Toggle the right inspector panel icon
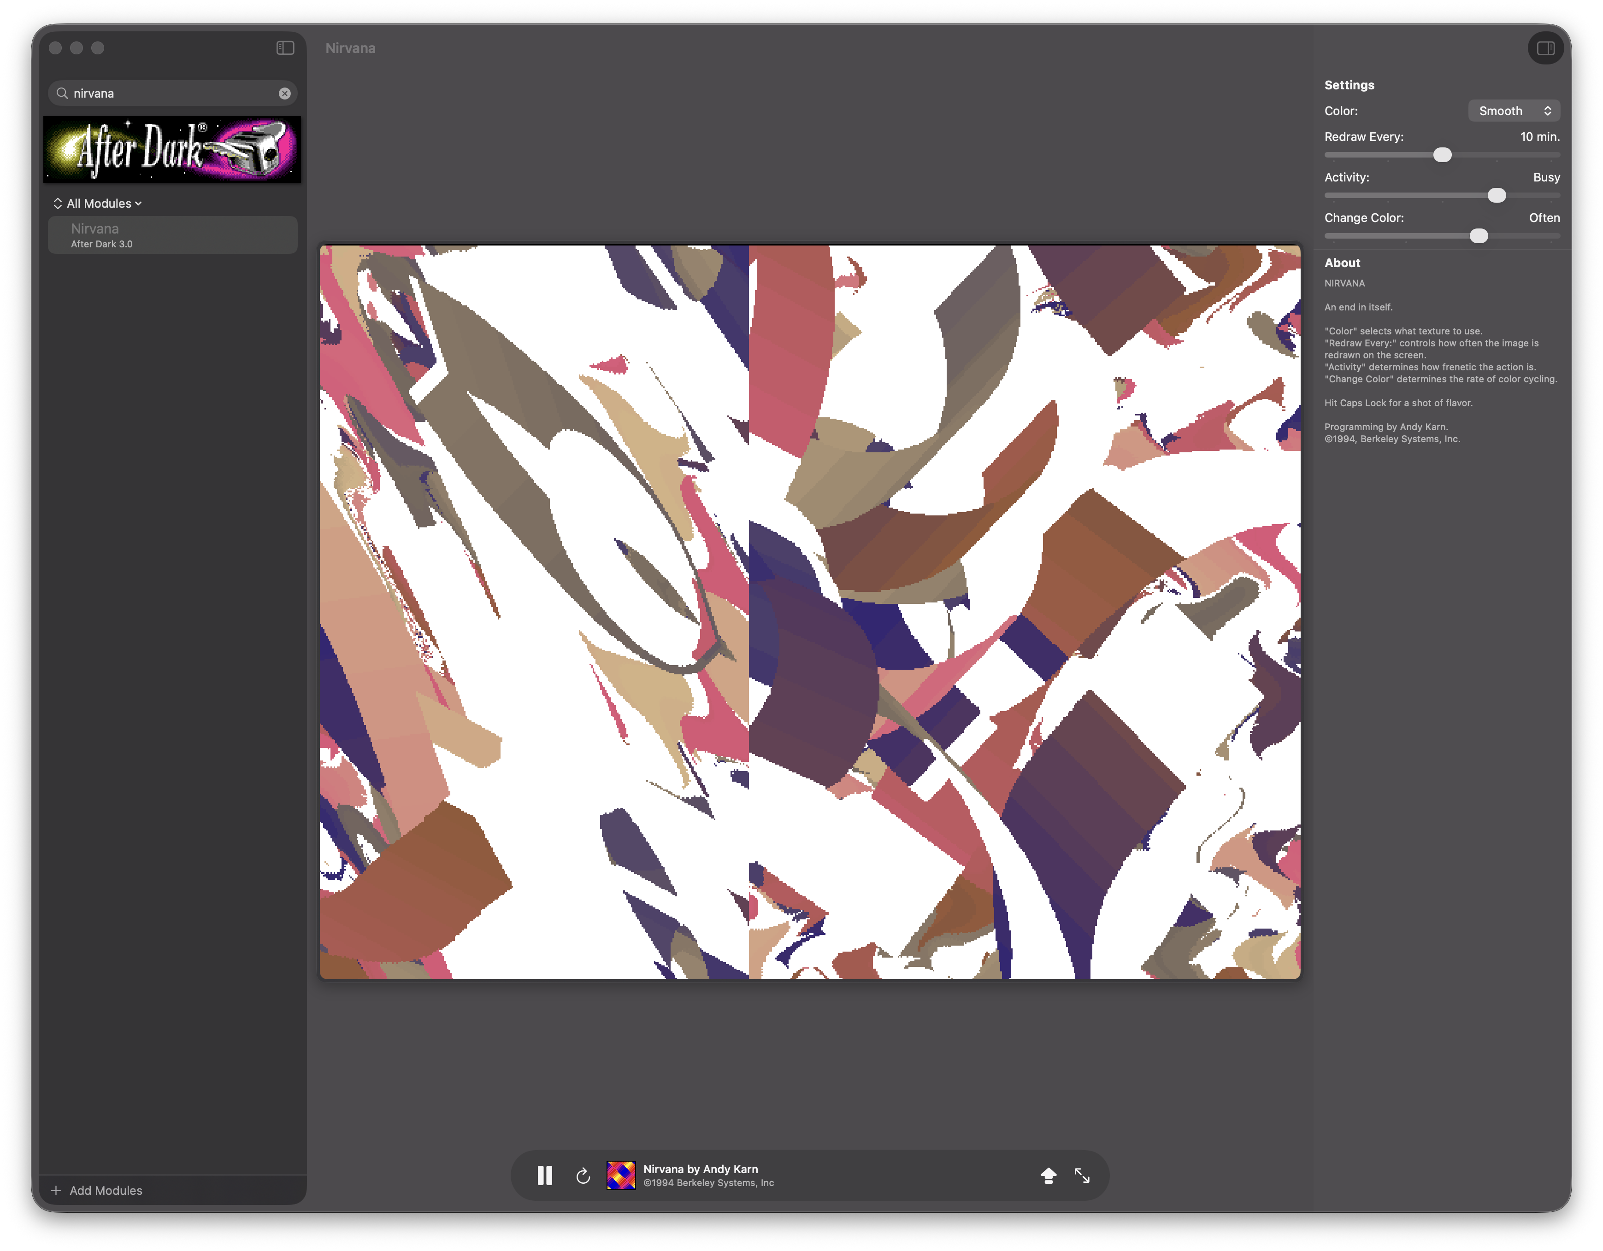Image resolution: width=1603 pixels, height=1251 pixels. [1545, 48]
